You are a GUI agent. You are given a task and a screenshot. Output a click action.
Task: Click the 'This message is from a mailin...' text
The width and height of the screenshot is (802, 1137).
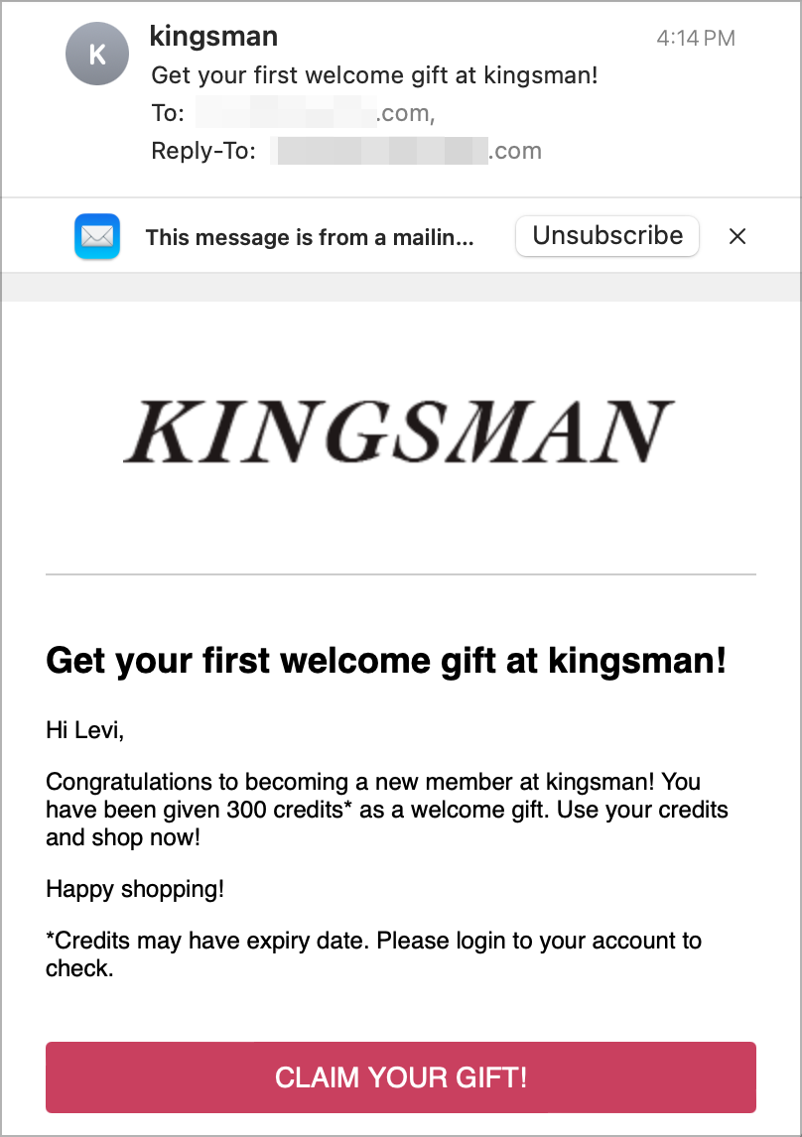coord(310,237)
